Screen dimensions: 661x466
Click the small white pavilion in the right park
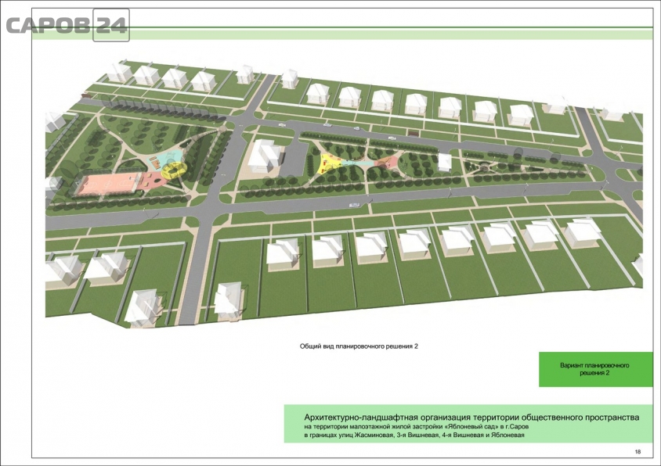[x=444, y=163]
